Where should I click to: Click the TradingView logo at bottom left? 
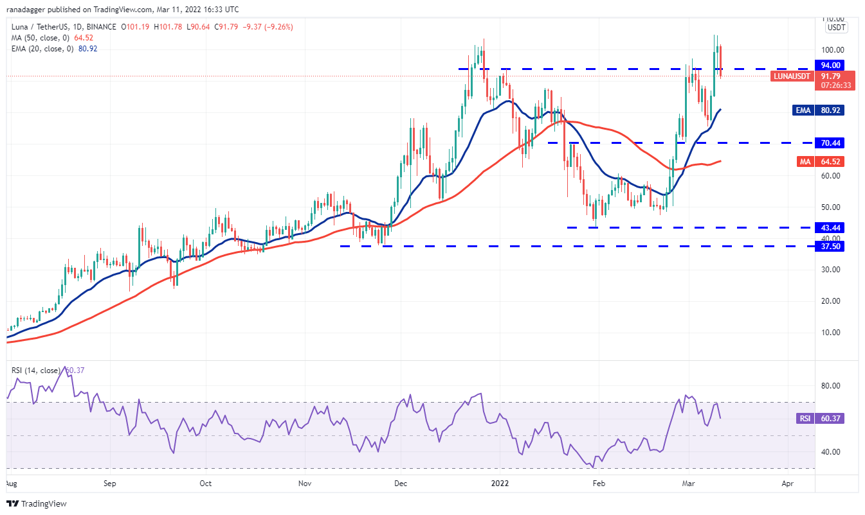tap(37, 504)
